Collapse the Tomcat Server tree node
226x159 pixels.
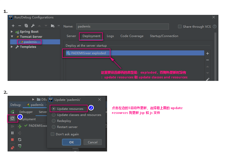(12, 37)
